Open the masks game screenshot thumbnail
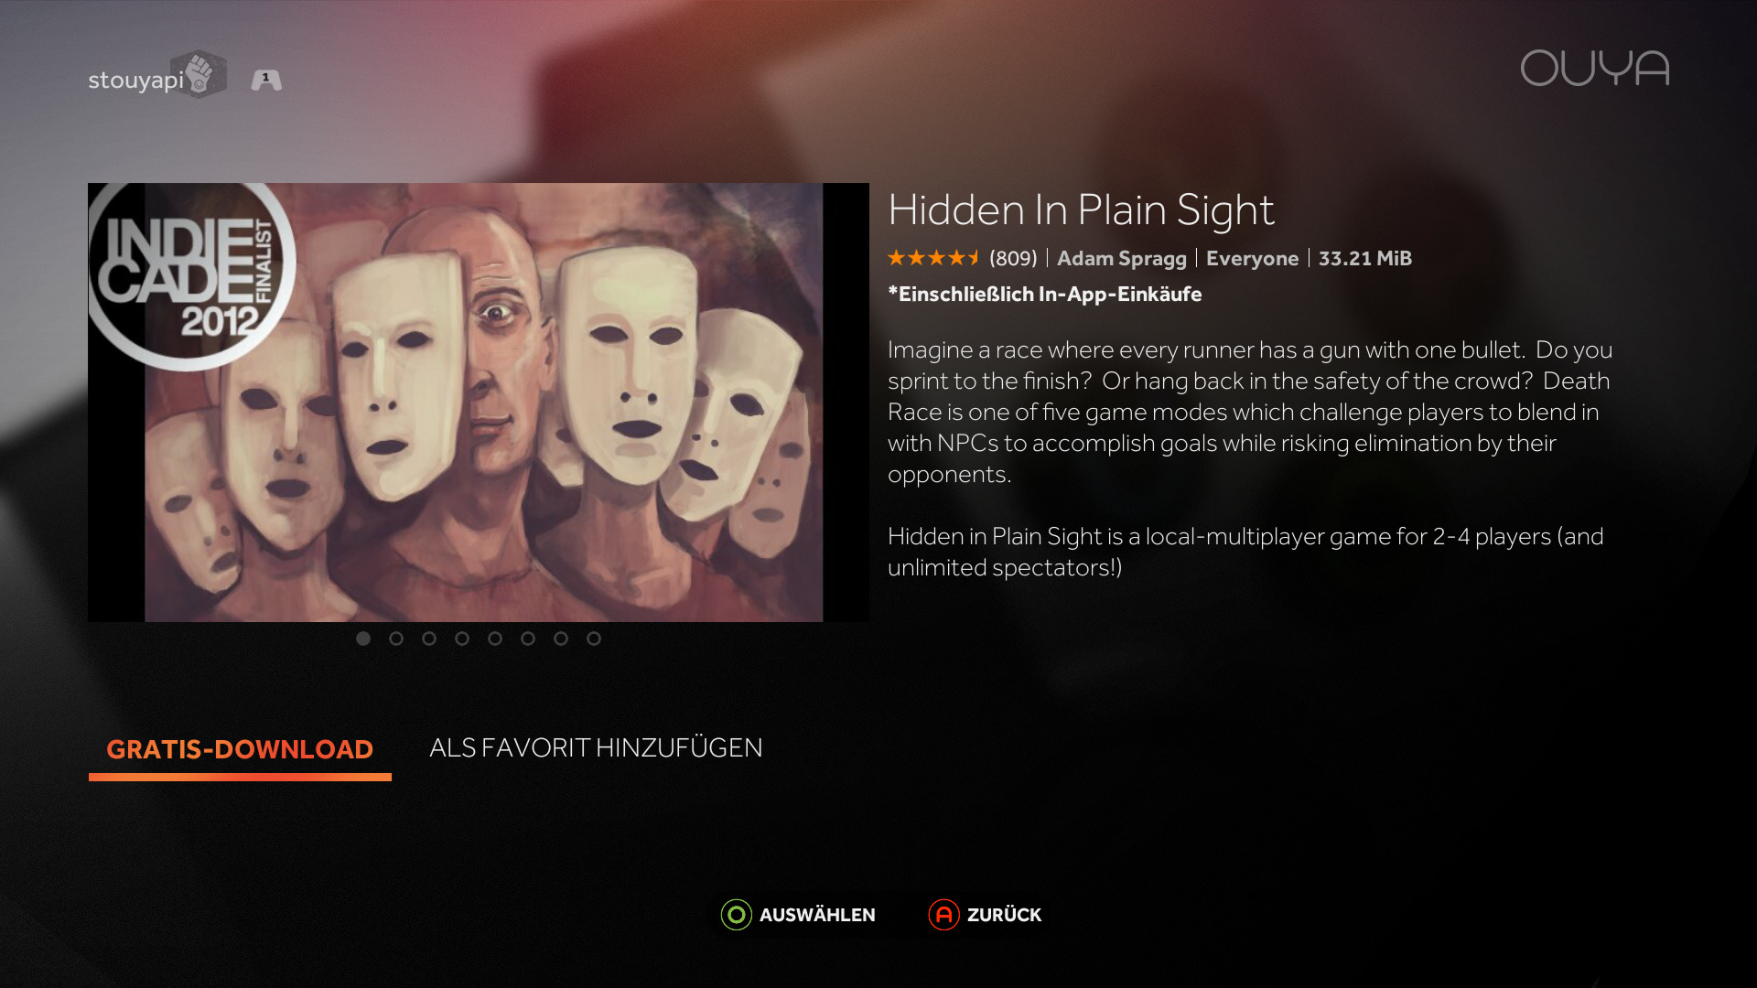Screen dimensions: 1757x988 479,403
